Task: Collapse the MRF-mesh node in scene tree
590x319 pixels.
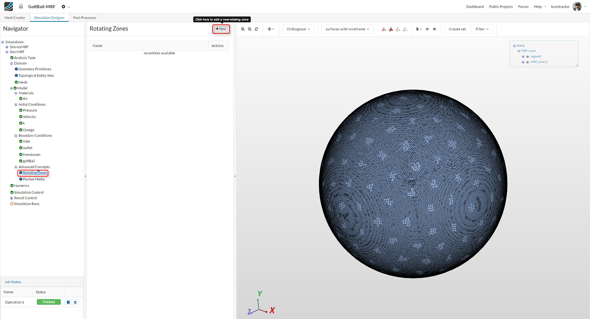Action: click(x=519, y=50)
